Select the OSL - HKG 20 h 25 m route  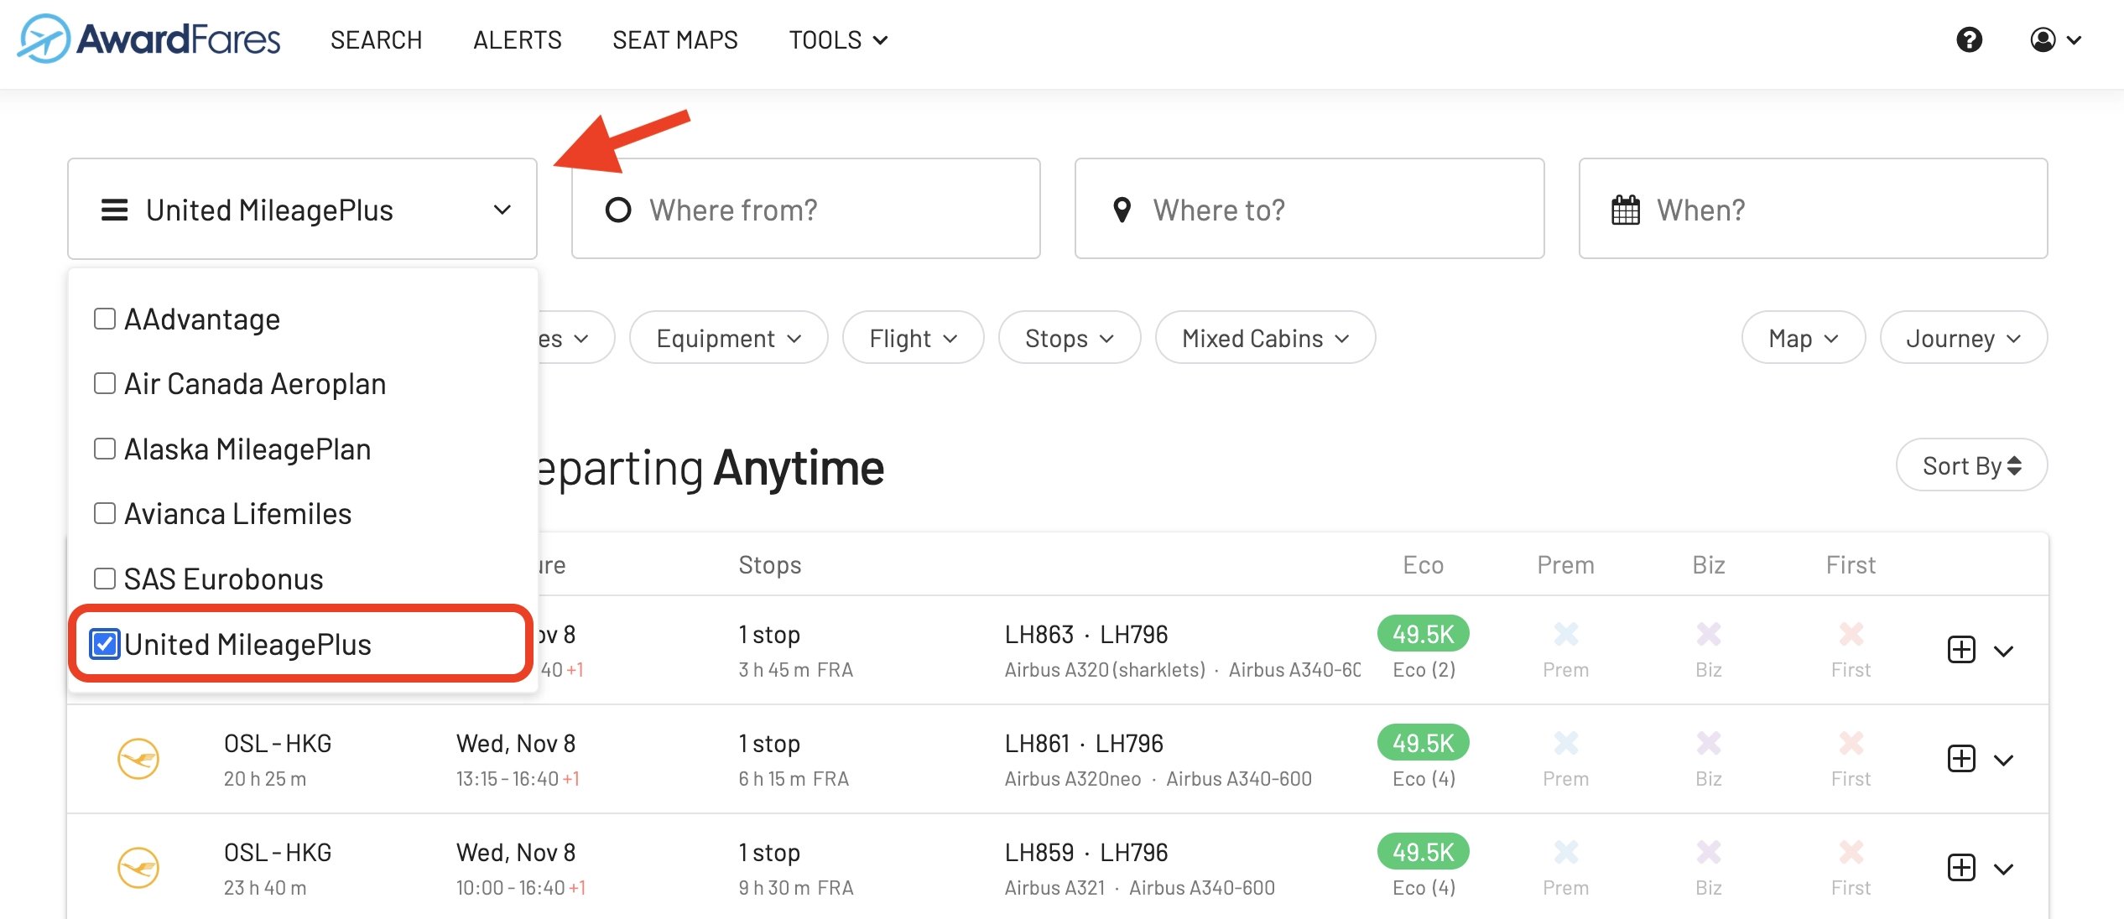278,744
